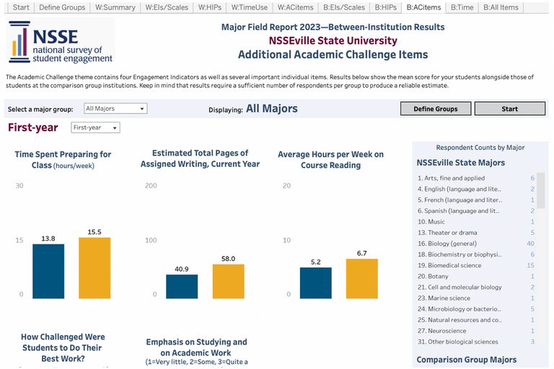Screen dimensions: 554x369
Task: Open the B:Time tab
Action: [462, 7]
